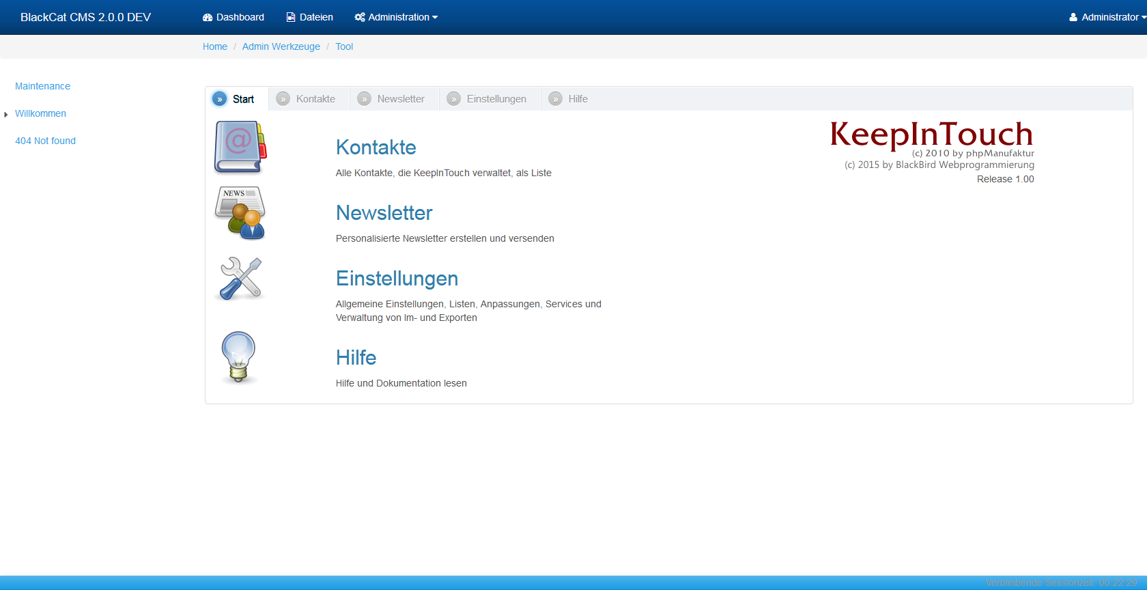Open the Administration dropdown menu

(396, 17)
